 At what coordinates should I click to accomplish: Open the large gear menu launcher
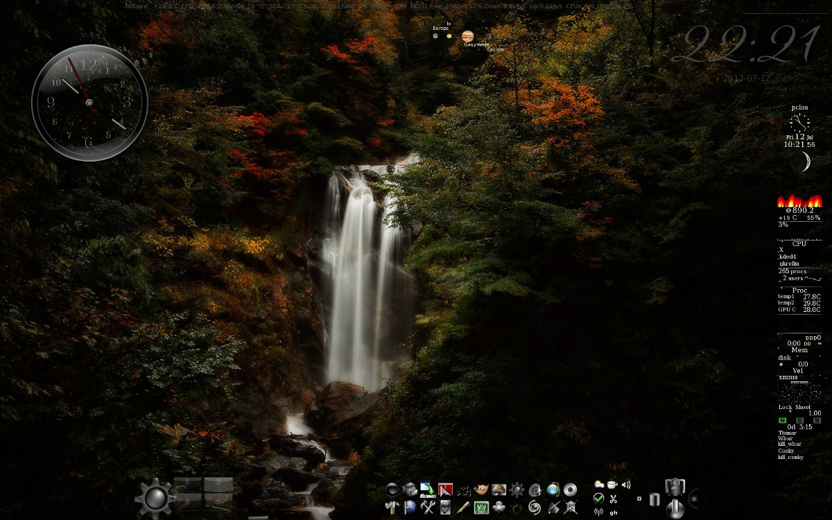pyautogui.click(x=155, y=497)
